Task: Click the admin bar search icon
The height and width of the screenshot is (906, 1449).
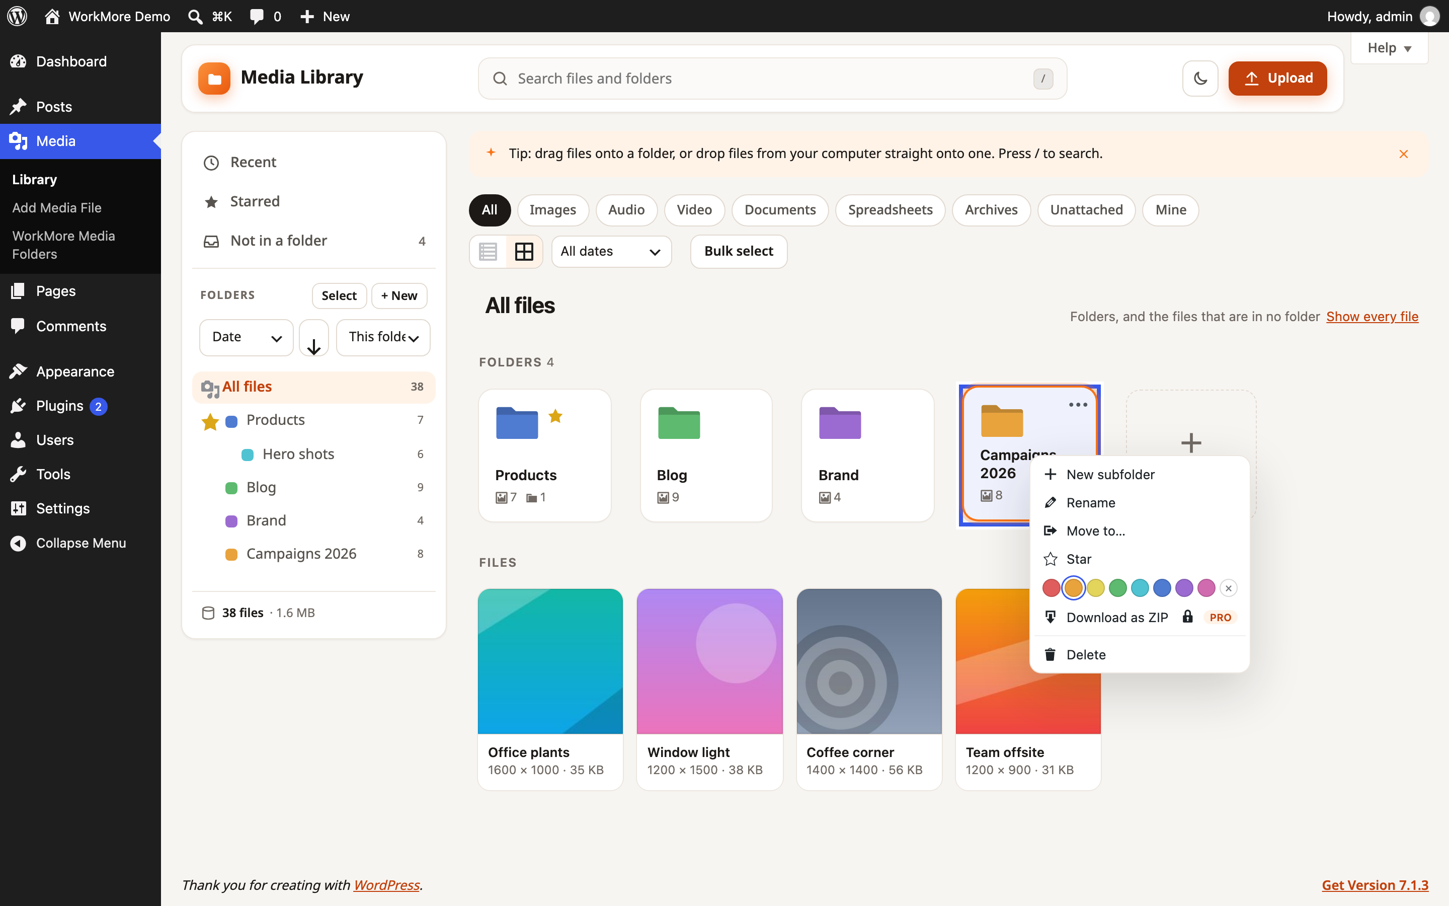Action: (x=195, y=16)
